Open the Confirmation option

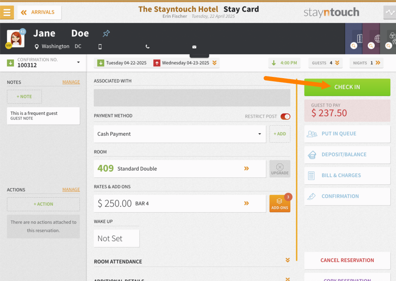347,197
